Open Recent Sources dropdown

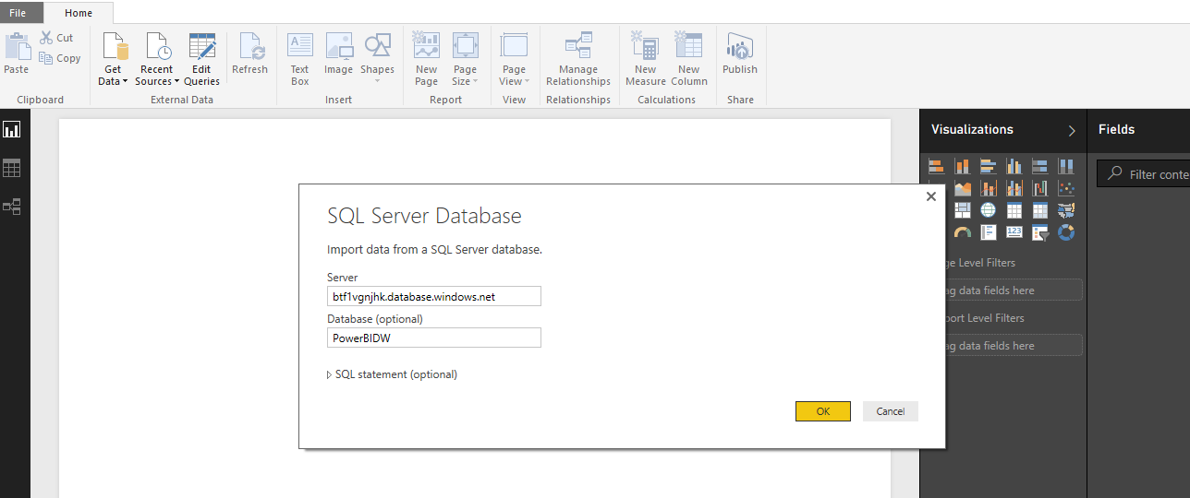pos(157,59)
